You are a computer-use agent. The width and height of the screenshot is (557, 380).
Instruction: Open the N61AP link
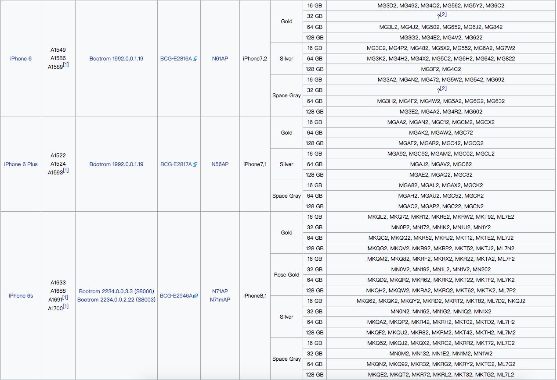[x=220, y=59]
